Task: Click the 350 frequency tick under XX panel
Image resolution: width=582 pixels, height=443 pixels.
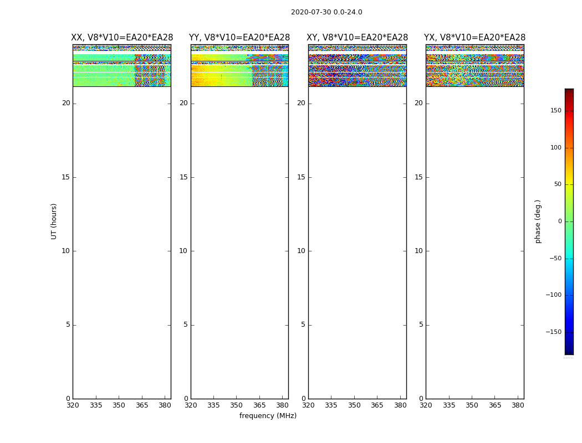Action: [x=119, y=405]
